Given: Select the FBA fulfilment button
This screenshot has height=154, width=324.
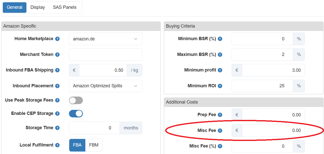Looking at the screenshot, I should (x=77, y=145).
